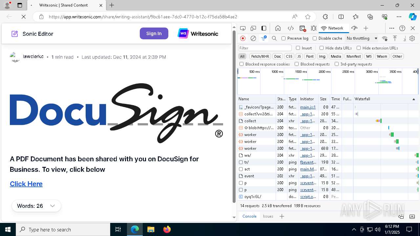This screenshot has width=420, height=236.
Task: Toggle the DevTools activity bar sidebar icon
Action: pos(264,28)
